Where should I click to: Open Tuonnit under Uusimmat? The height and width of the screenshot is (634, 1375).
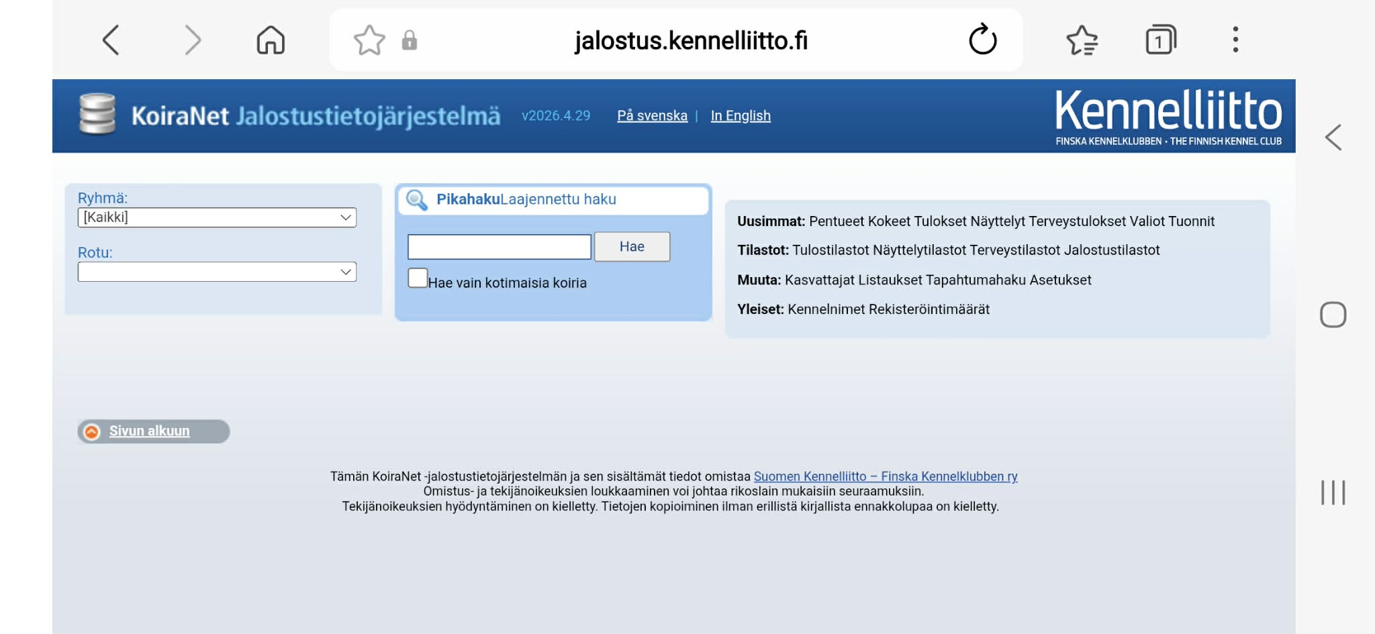pyautogui.click(x=1192, y=221)
